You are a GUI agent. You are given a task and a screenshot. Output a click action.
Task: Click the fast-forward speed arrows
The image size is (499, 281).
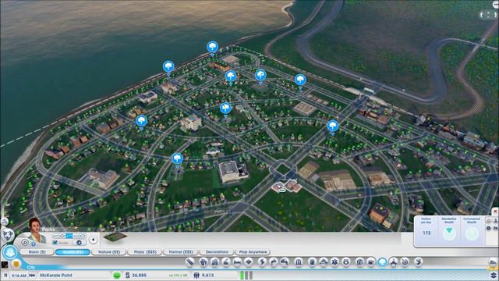tap(32, 276)
